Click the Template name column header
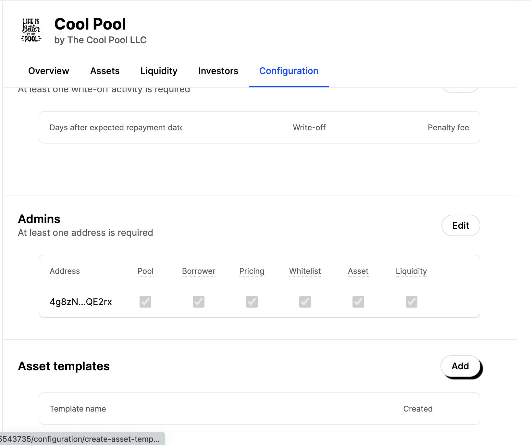 point(78,409)
